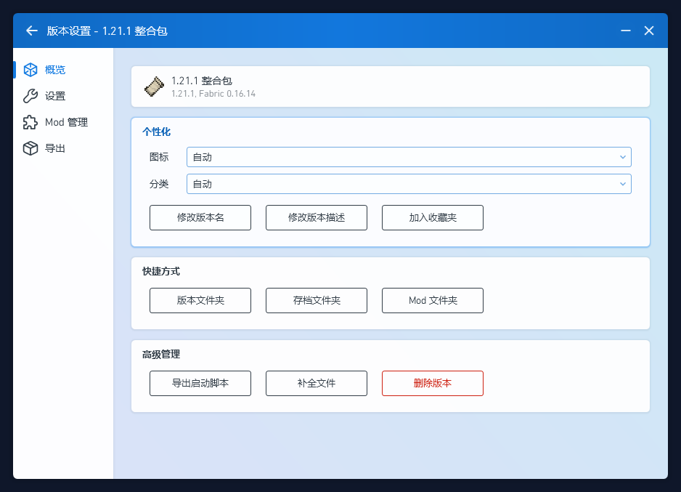Viewport: 681px width, 492px height.
Task: Click the Mod 管理 puzzle piece icon
Action: (30, 122)
